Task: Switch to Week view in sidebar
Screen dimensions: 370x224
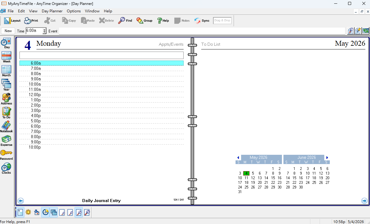Action: click(x=6, y=57)
